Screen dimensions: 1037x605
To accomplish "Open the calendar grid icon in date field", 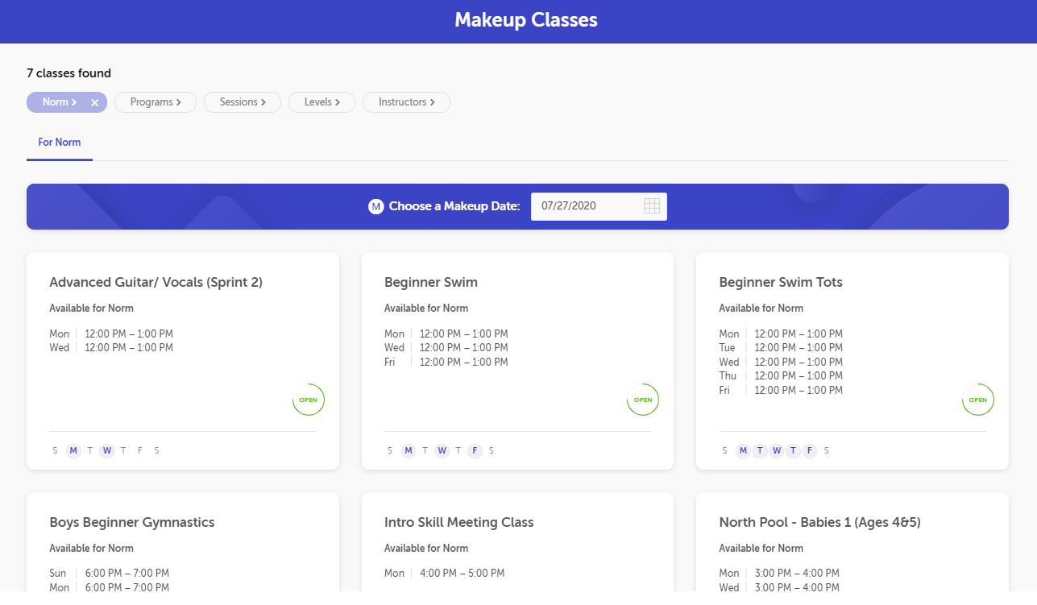I will [x=652, y=205].
